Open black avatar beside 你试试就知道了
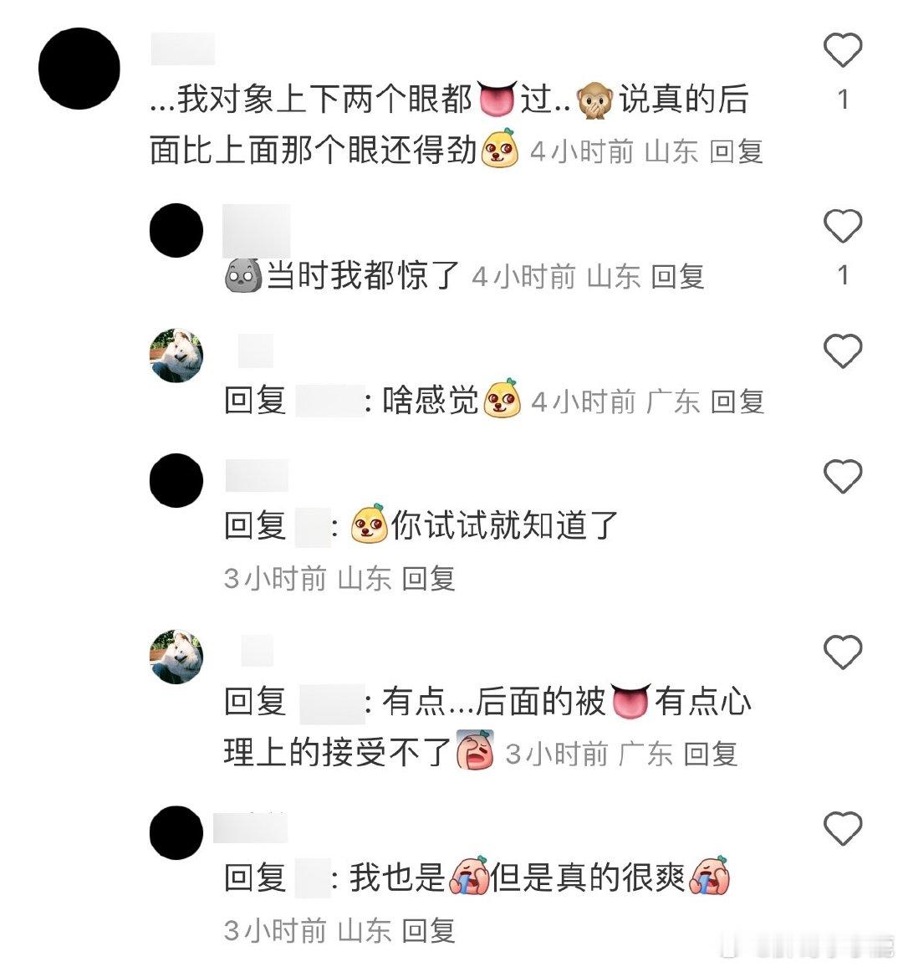This screenshot has width=903, height=967. (176, 480)
